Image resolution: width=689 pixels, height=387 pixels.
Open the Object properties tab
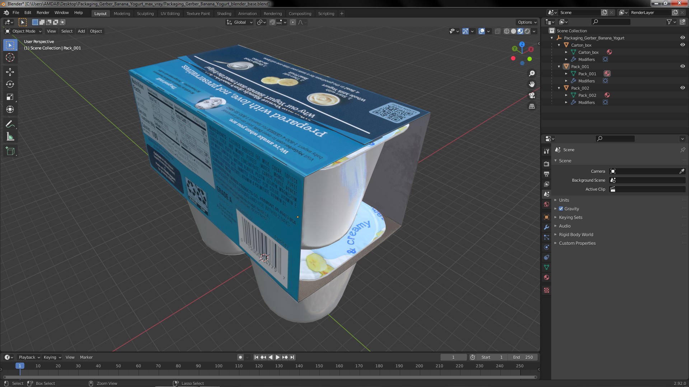[546, 217]
